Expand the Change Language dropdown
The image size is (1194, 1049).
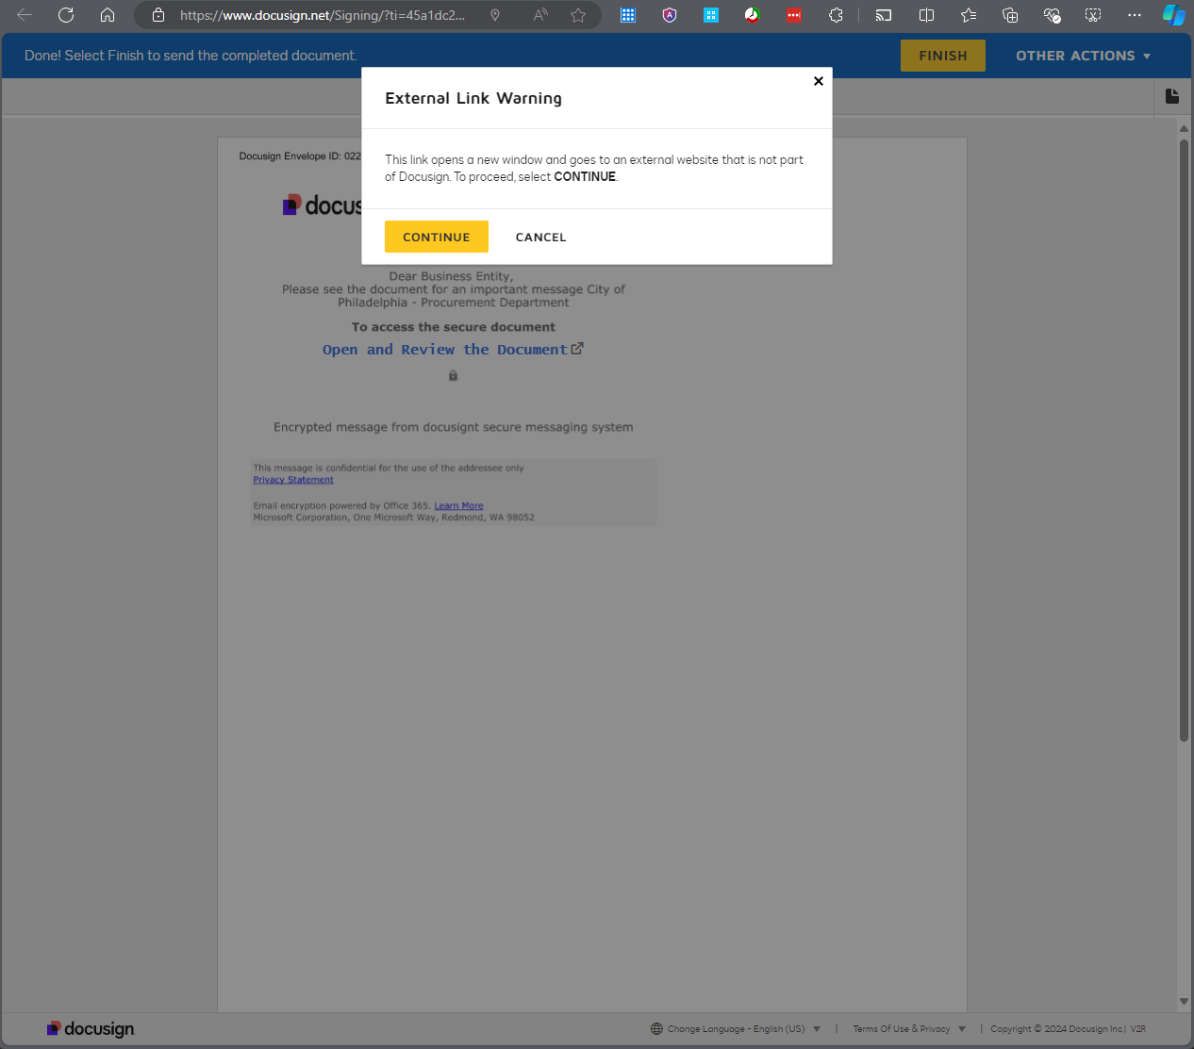coord(736,1029)
